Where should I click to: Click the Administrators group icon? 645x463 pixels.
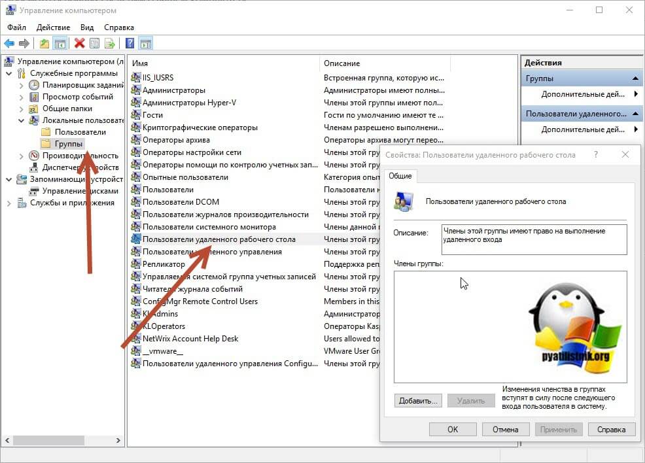pyautogui.click(x=136, y=90)
